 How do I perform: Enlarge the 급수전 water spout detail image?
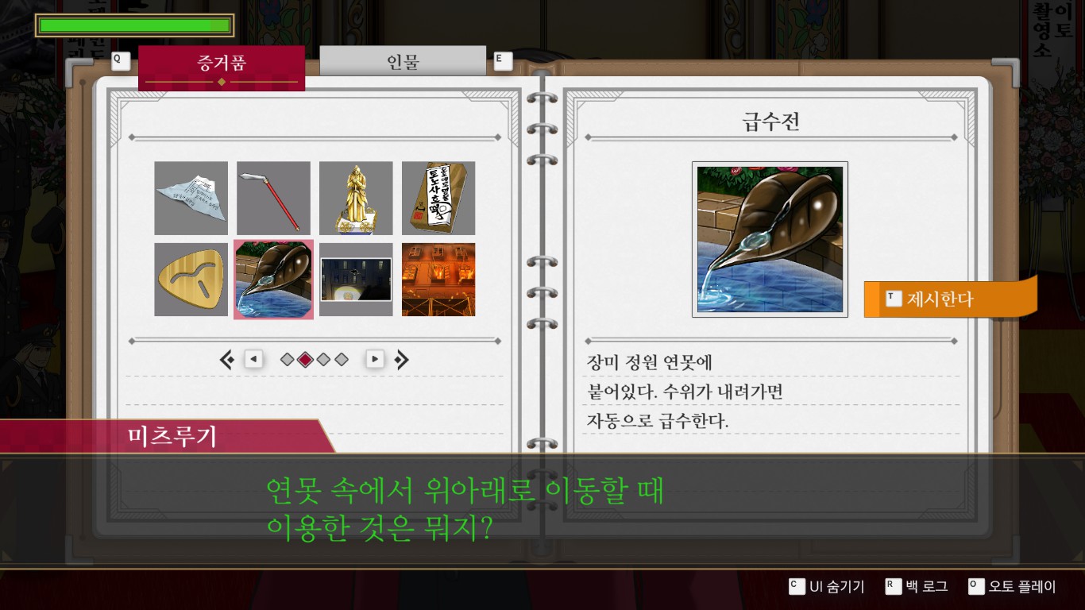point(770,239)
